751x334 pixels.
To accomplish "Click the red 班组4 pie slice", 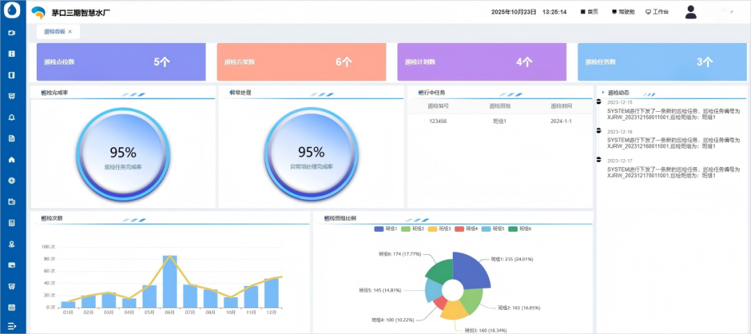I will click(441, 303).
